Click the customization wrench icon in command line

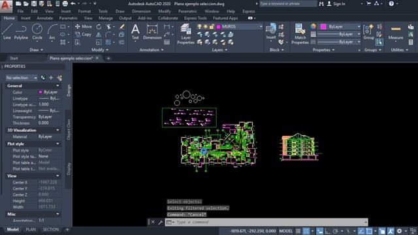pyautogui.click(x=161, y=222)
